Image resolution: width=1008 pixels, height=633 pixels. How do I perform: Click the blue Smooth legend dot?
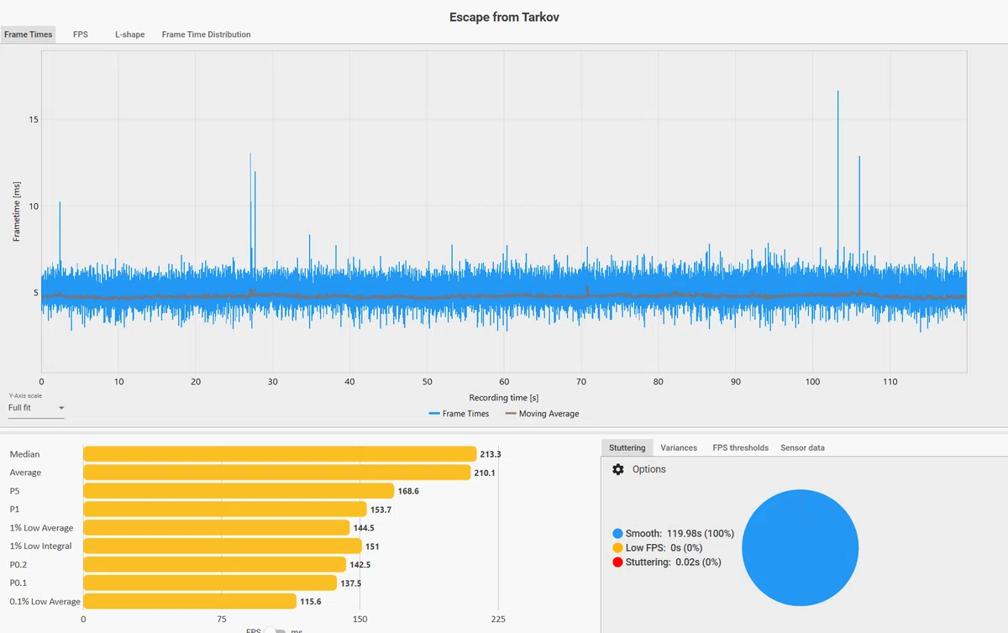tap(617, 533)
